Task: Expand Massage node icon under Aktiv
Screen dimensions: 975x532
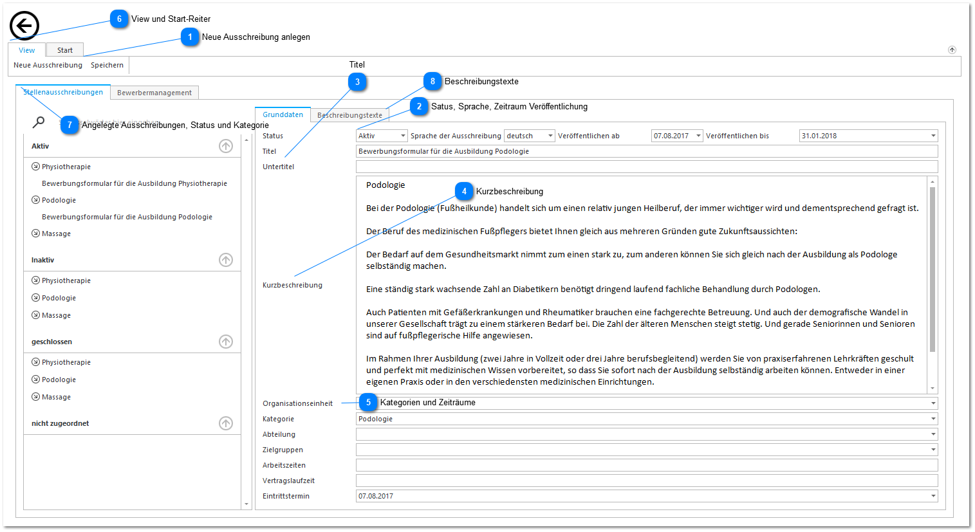Action: point(35,234)
